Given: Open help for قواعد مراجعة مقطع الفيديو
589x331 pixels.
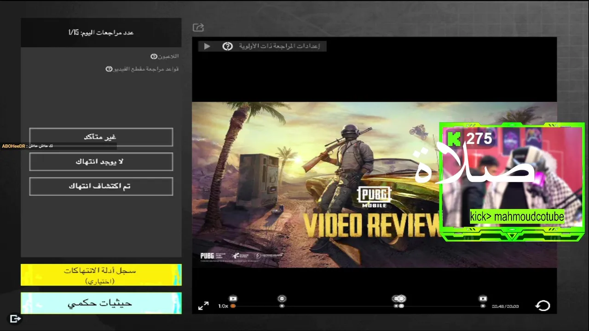Looking at the screenshot, I should pos(109,69).
